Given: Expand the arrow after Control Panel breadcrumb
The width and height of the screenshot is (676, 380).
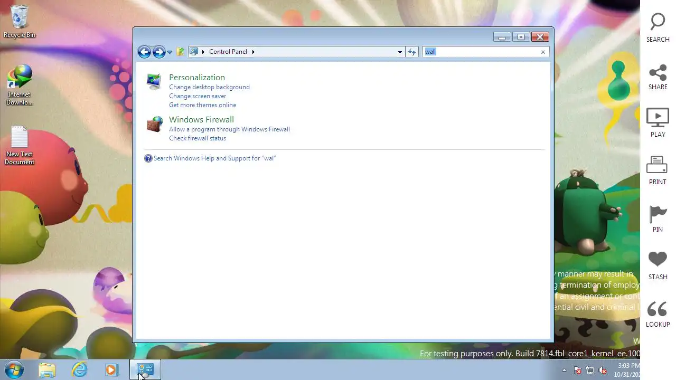Looking at the screenshot, I should click(x=253, y=52).
